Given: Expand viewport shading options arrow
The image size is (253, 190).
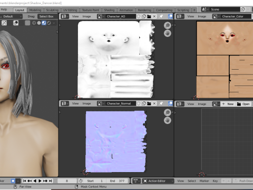Looking at the screenshot, I should coord(54,23).
